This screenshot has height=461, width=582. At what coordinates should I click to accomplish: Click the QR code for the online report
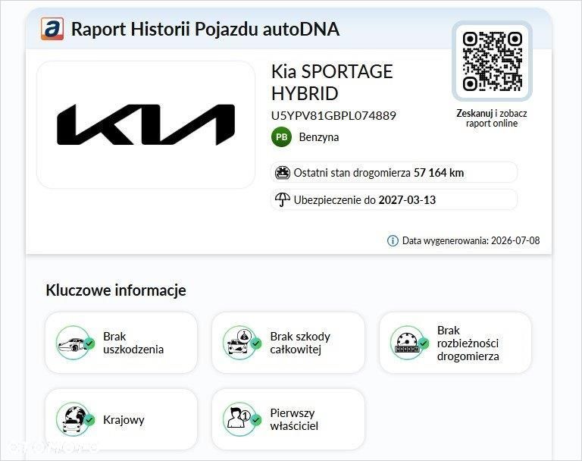tap(492, 61)
